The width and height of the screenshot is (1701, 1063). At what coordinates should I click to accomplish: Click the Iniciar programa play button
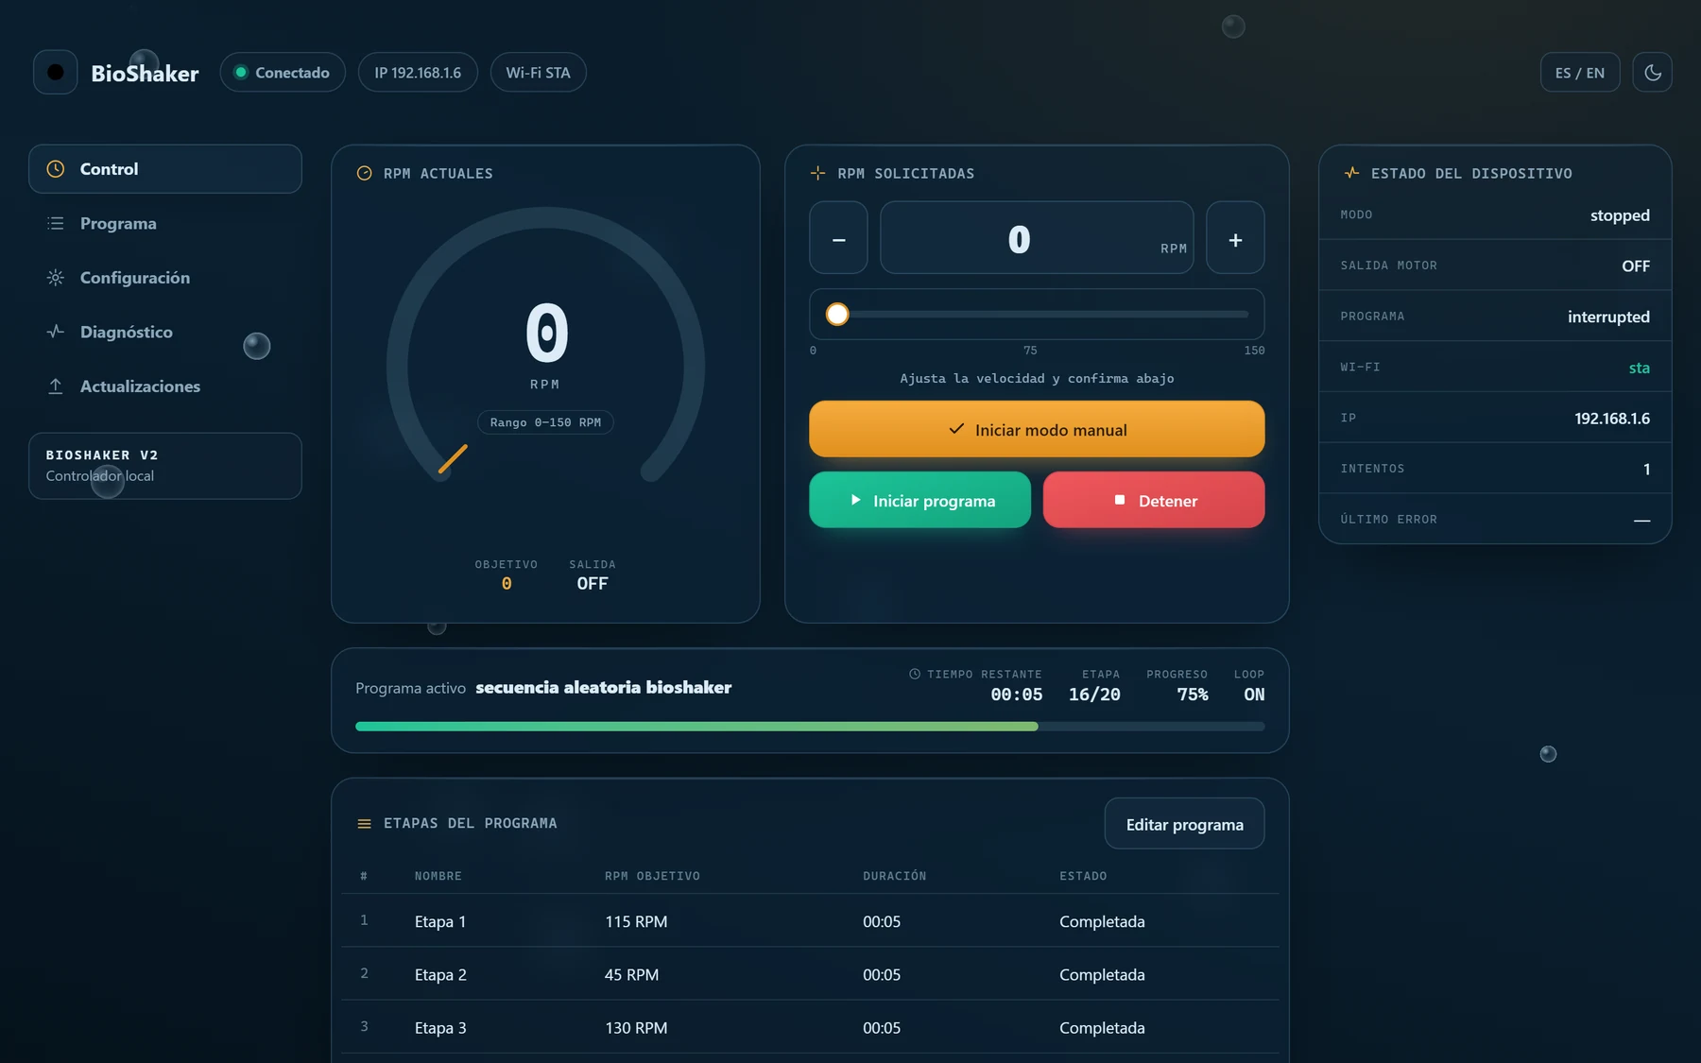pyautogui.click(x=919, y=500)
